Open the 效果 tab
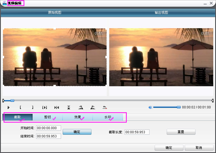The width and height of the screenshot is (216, 153). 77,117
